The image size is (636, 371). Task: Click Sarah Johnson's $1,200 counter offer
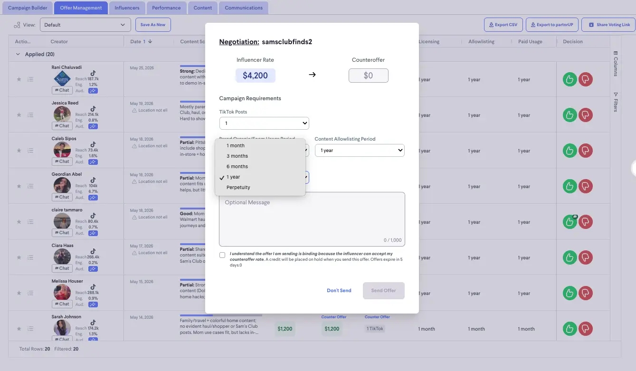332,329
